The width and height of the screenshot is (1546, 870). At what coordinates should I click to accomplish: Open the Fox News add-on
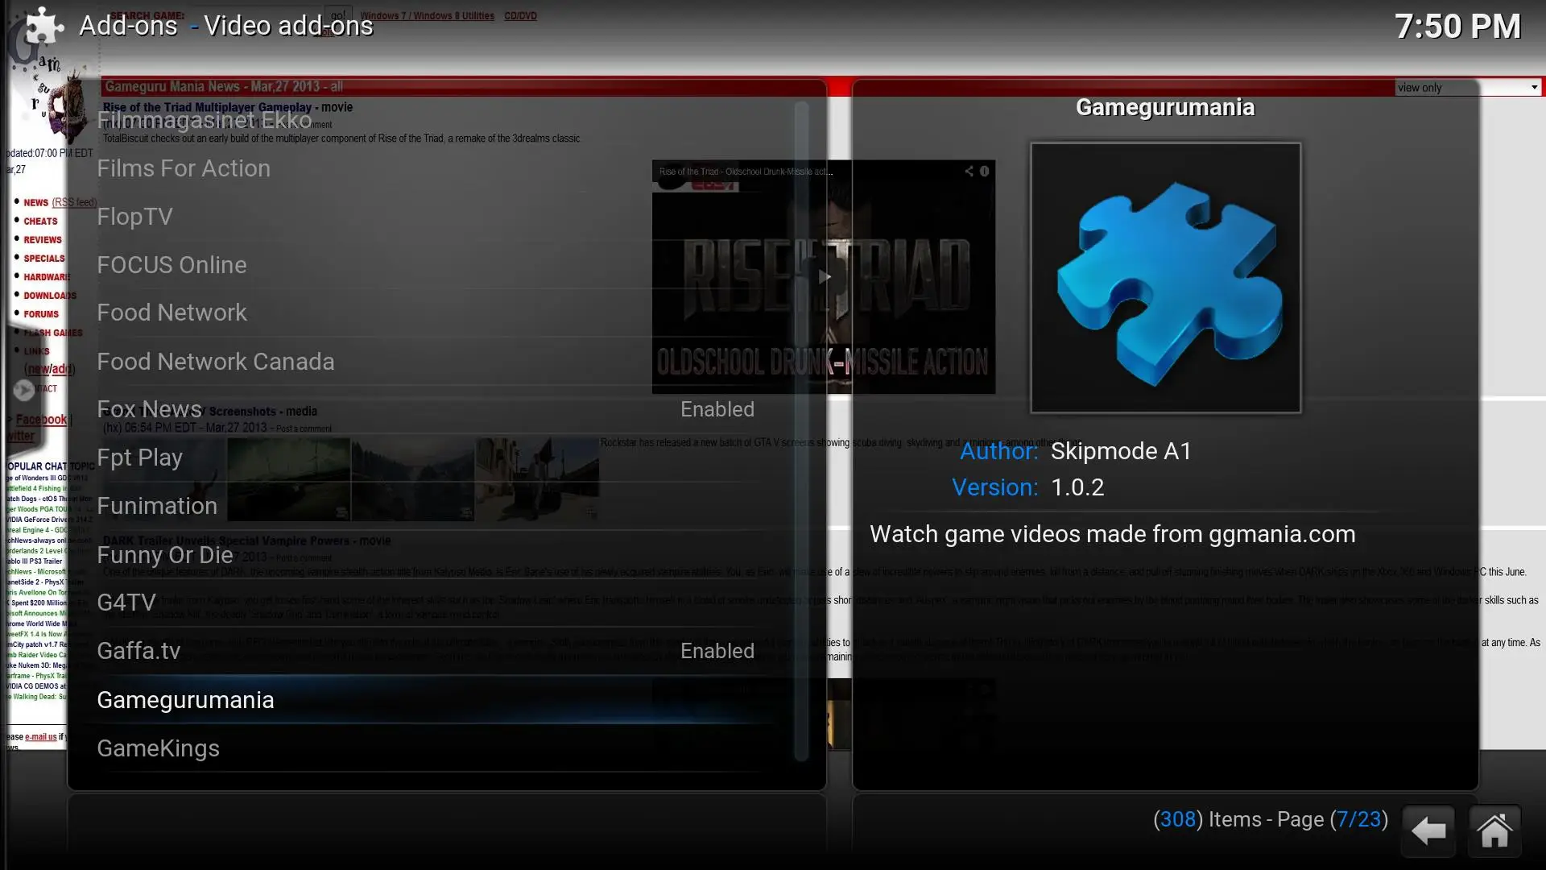(x=429, y=409)
